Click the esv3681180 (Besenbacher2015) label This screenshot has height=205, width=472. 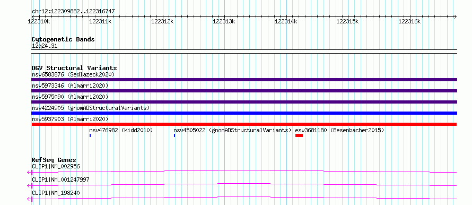coord(339,130)
